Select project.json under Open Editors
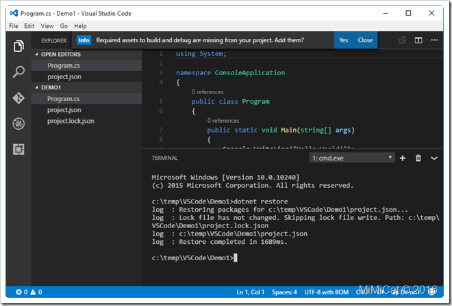The width and height of the screenshot is (452, 306). (x=86, y=76)
